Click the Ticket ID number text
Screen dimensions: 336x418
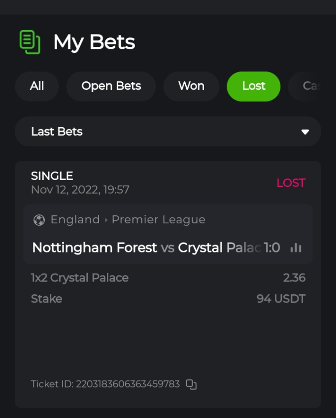128,384
